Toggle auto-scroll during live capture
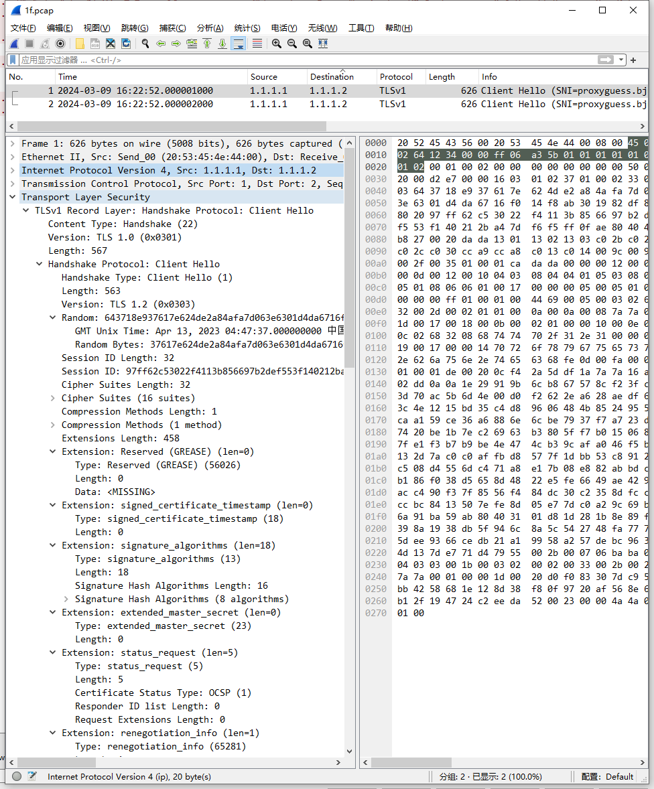The image size is (654, 789). (238, 44)
